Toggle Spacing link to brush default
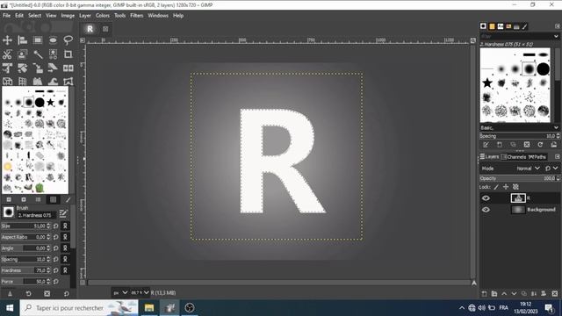 [65, 260]
